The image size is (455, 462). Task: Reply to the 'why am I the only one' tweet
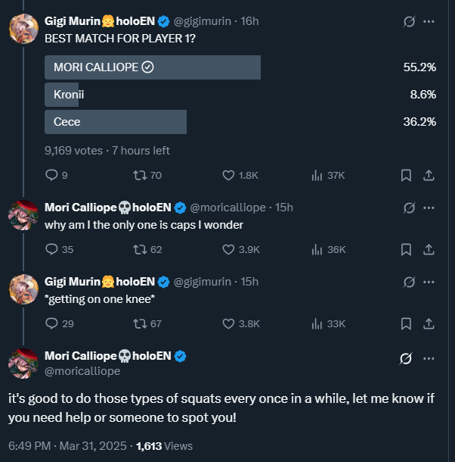point(52,249)
